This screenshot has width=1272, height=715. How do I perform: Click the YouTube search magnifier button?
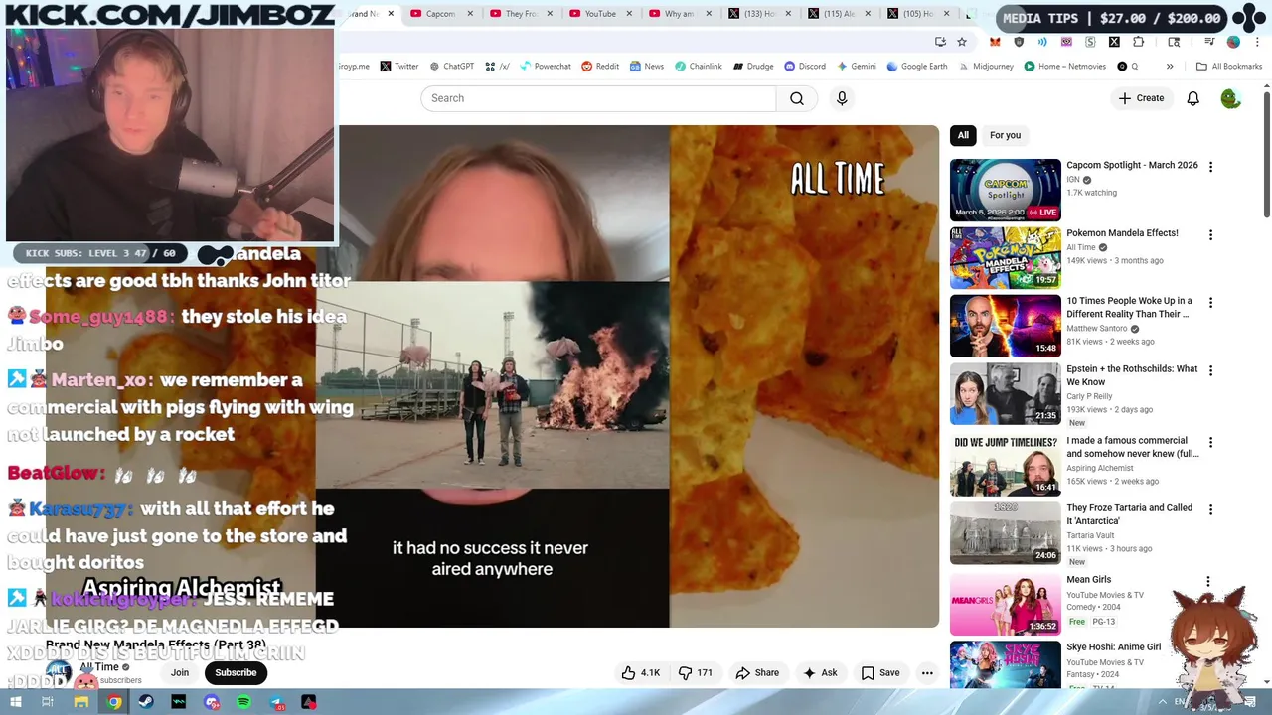[x=796, y=98]
